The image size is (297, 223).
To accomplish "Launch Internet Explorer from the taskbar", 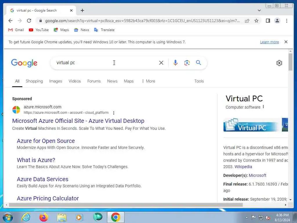I will pyautogui.click(x=26, y=217).
